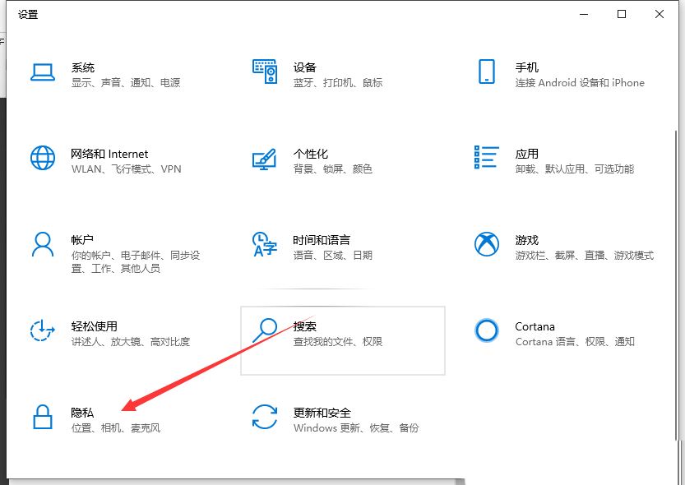The width and height of the screenshot is (685, 485).
Task: Minimize the 设置 window
Action: [584, 14]
